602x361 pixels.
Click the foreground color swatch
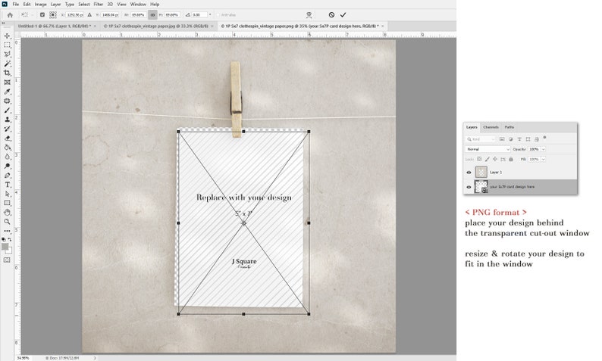point(5,247)
